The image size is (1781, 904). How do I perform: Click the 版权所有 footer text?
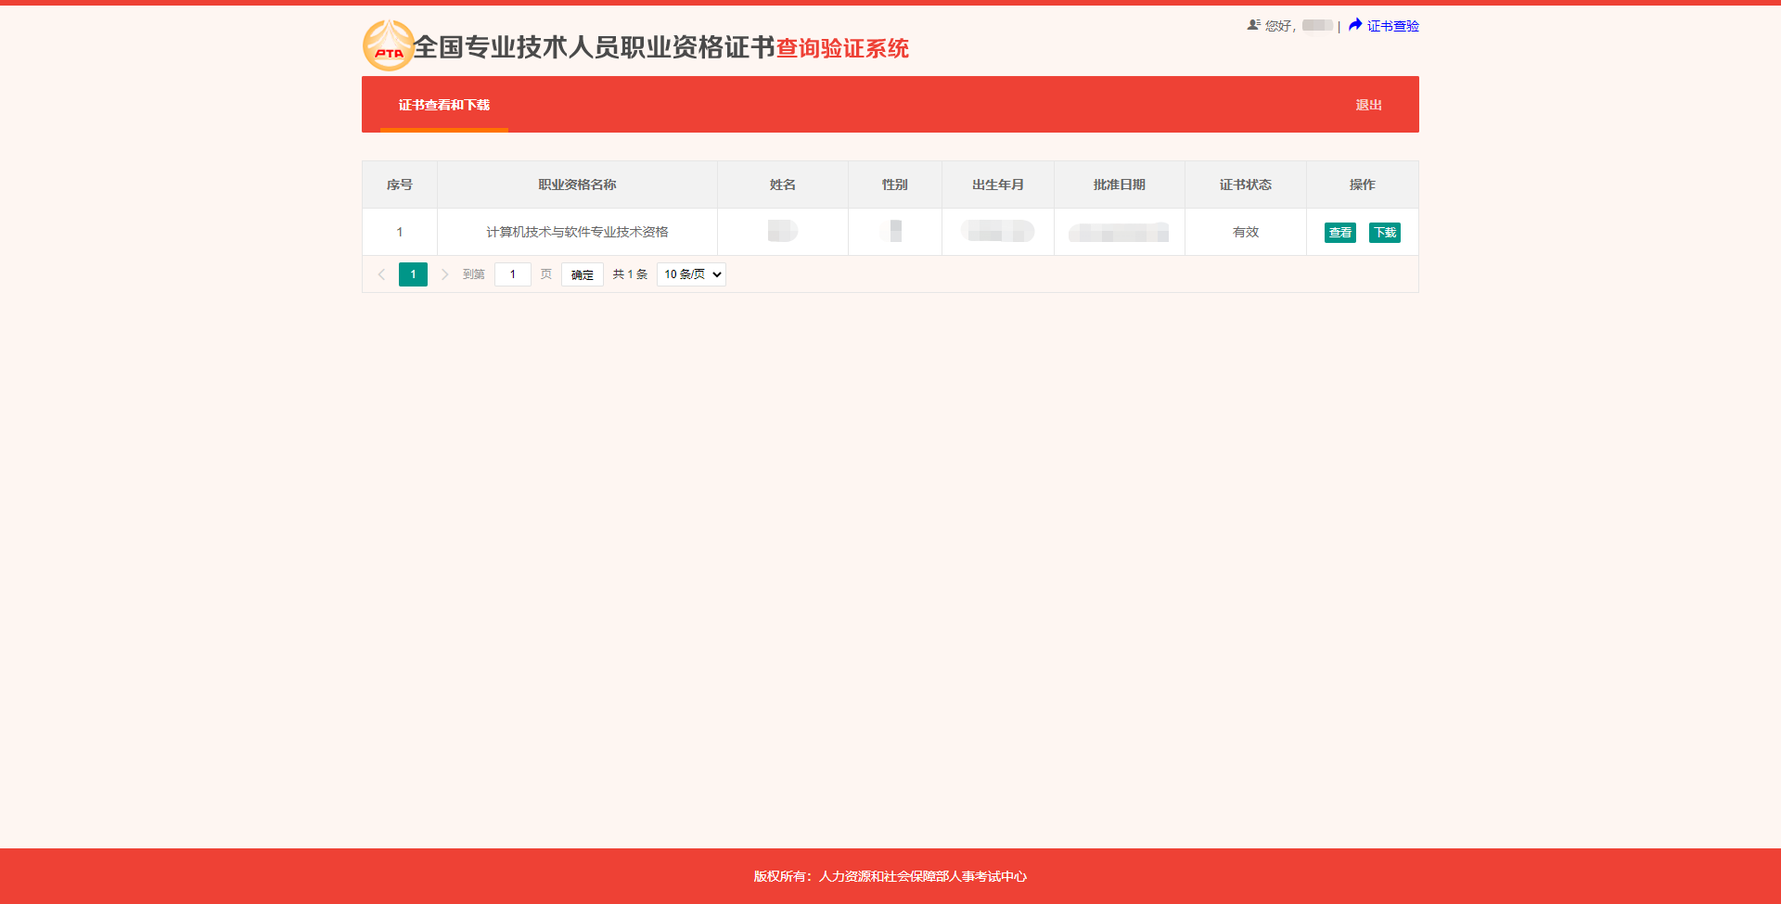[890, 876]
